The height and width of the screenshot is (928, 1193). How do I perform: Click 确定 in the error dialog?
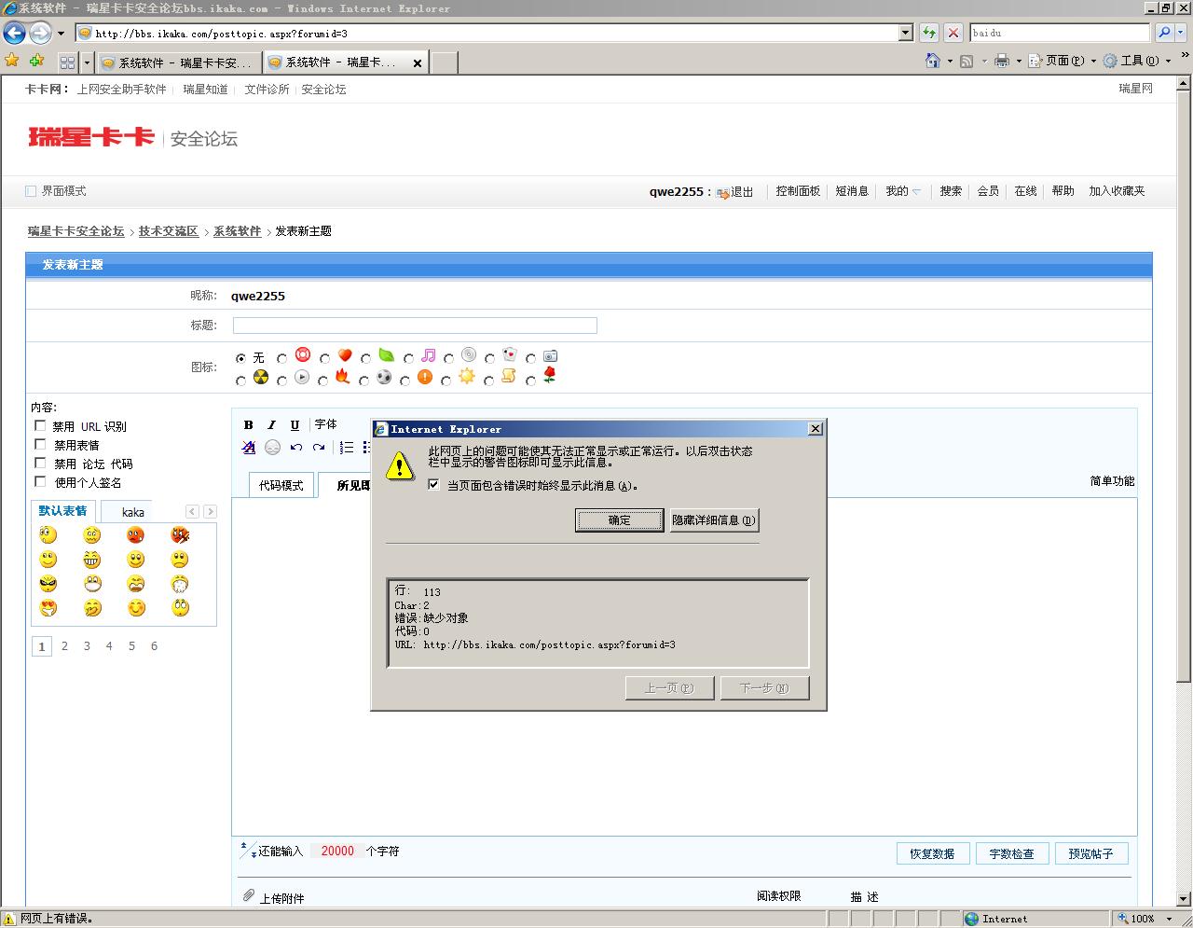(620, 520)
